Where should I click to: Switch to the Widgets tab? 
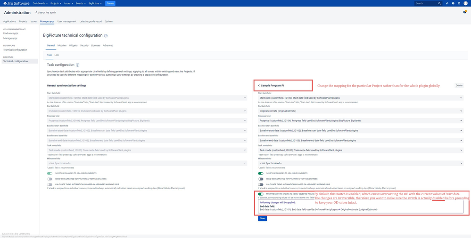click(73, 46)
